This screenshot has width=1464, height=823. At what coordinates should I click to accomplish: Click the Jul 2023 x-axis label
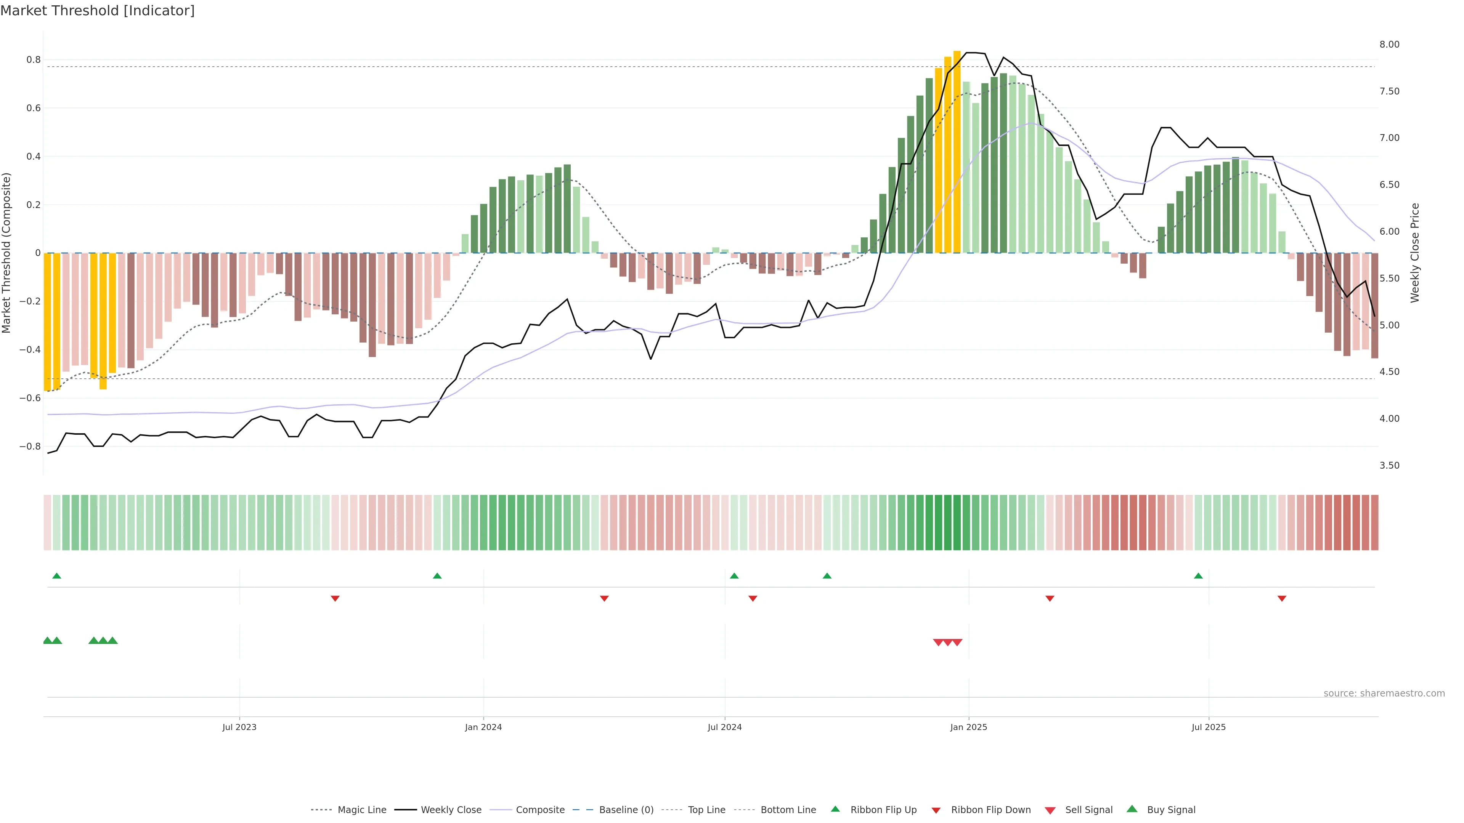click(239, 727)
